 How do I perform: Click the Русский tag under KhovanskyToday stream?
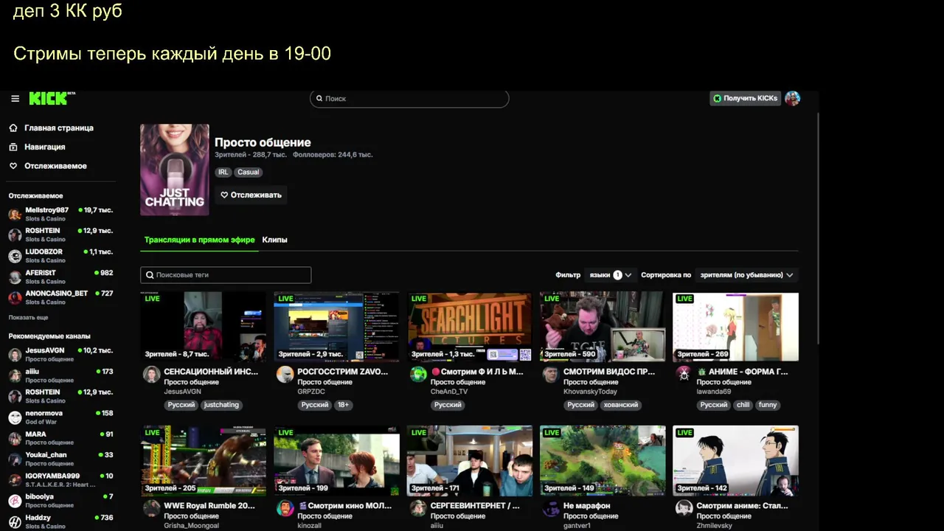(580, 405)
